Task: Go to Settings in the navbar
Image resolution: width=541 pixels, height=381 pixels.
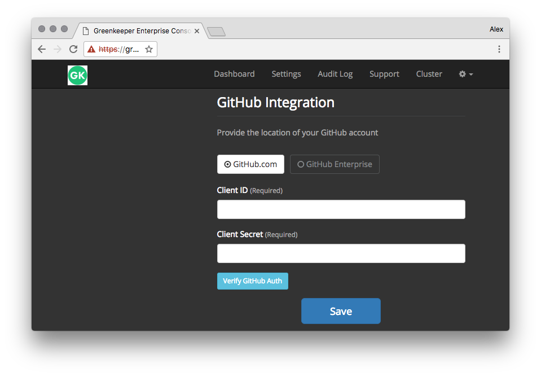Action: pos(286,74)
